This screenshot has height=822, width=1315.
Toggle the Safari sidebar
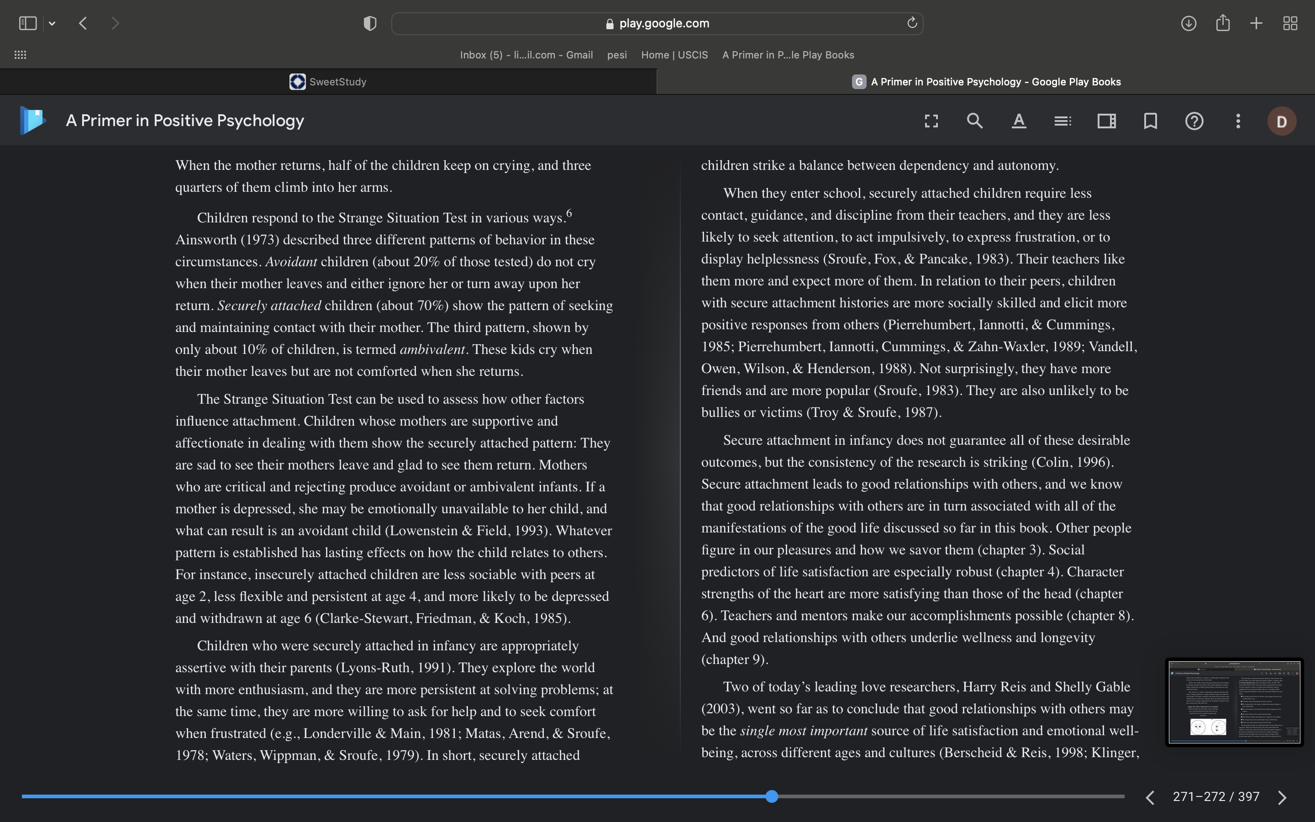click(28, 23)
